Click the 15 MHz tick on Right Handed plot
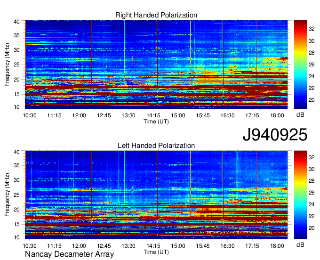Image resolution: width=320 pixels, height=260 pixels. (x=16, y=94)
